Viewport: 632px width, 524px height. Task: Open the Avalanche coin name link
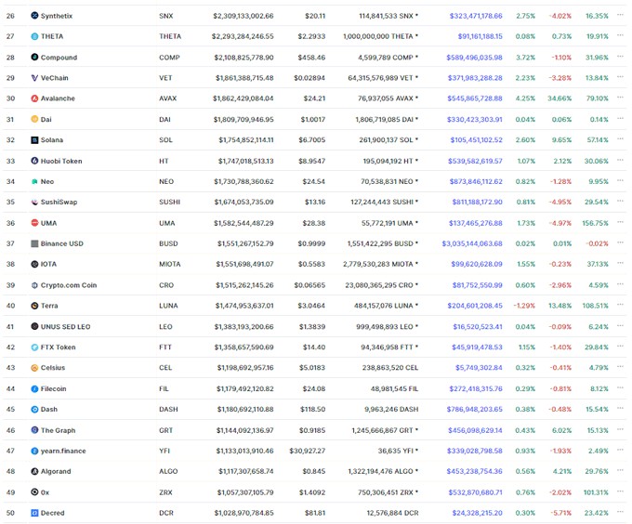point(58,98)
